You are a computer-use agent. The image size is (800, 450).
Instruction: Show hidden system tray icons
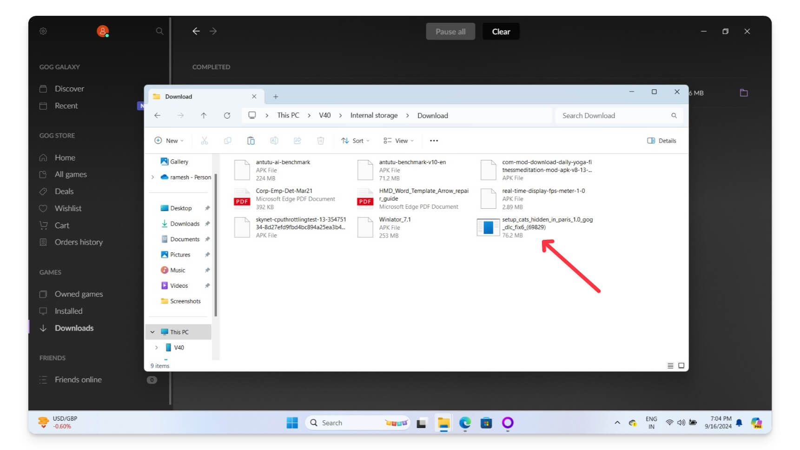pos(617,423)
